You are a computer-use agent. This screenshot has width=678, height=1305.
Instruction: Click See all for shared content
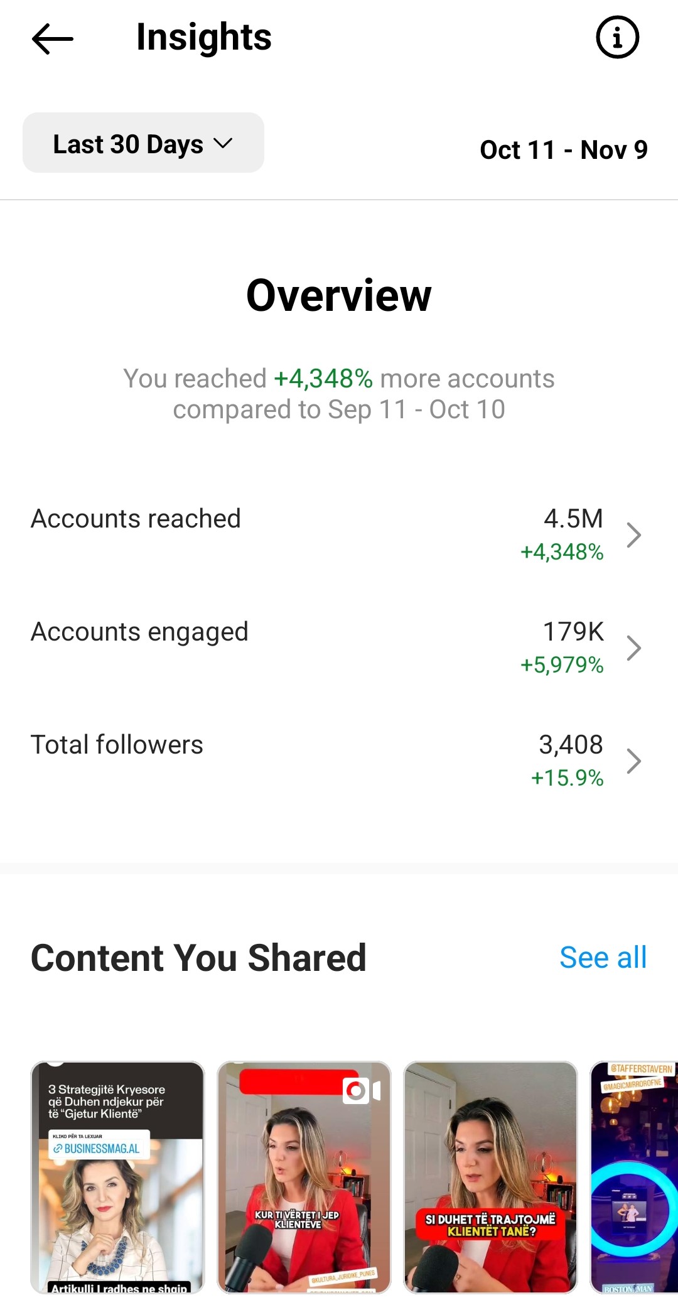click(x=603, y=958)
